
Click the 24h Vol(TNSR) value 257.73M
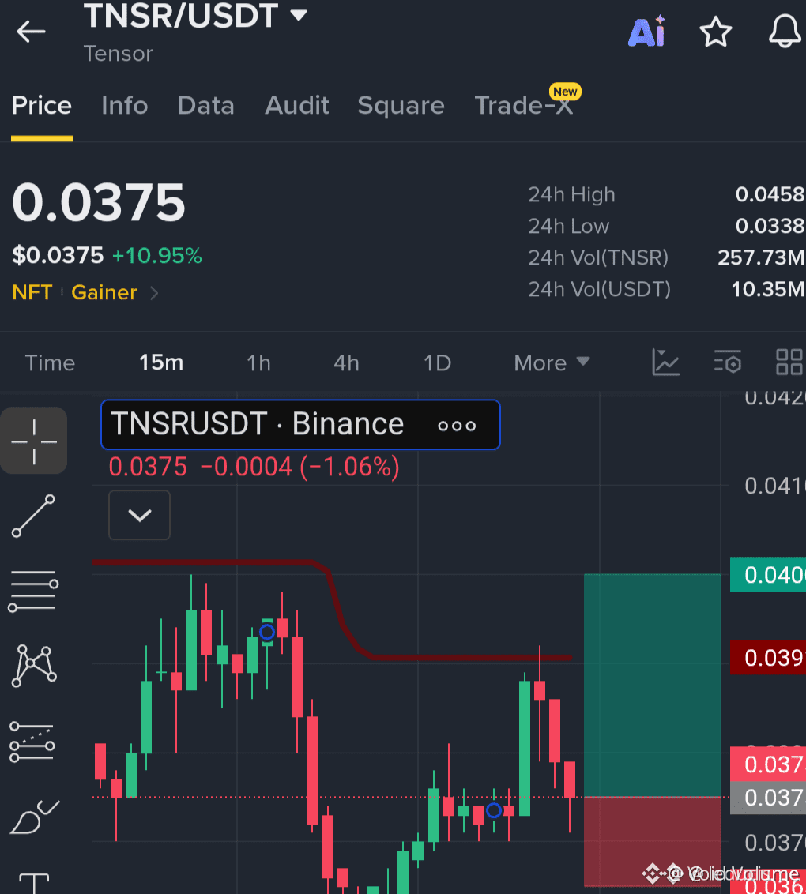point(761,257)
